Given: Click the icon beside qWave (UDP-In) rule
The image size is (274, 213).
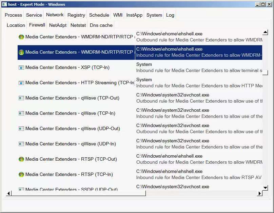Looking at the screenshot, I should coord(21,144).
